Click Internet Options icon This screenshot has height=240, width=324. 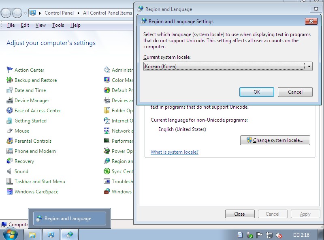107,121
